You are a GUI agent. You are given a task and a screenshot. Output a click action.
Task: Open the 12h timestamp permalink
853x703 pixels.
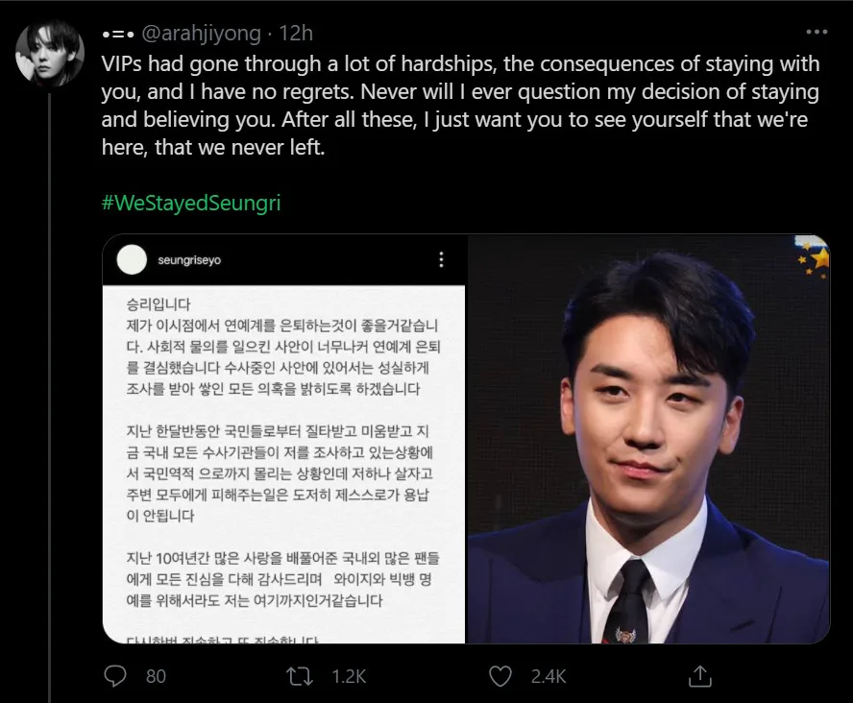(296, 34)
